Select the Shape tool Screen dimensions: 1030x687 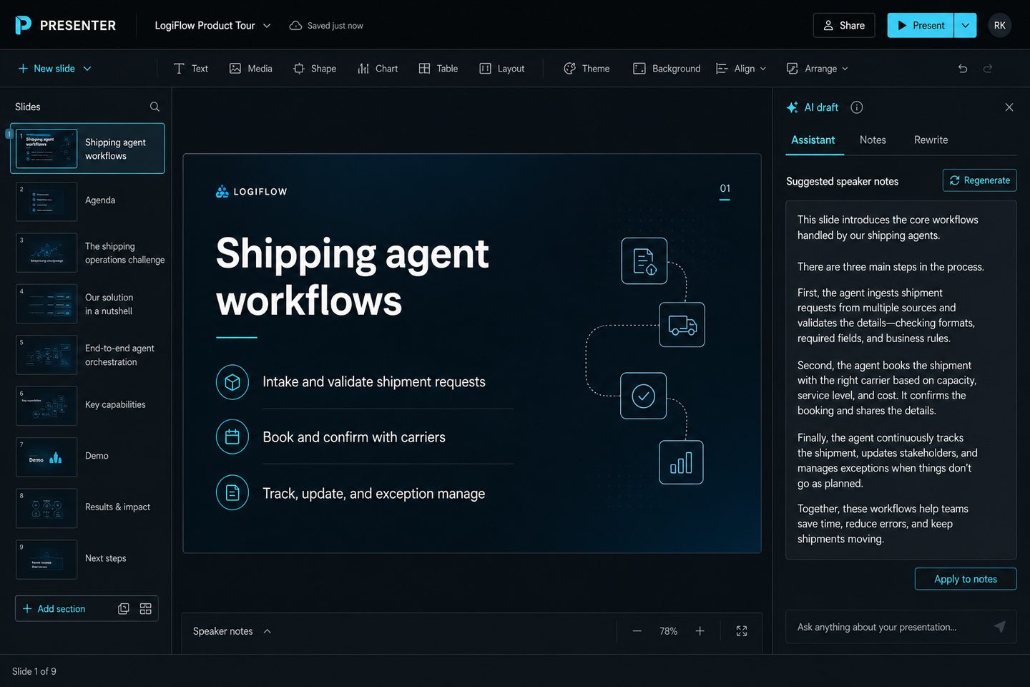coord(315,69)
